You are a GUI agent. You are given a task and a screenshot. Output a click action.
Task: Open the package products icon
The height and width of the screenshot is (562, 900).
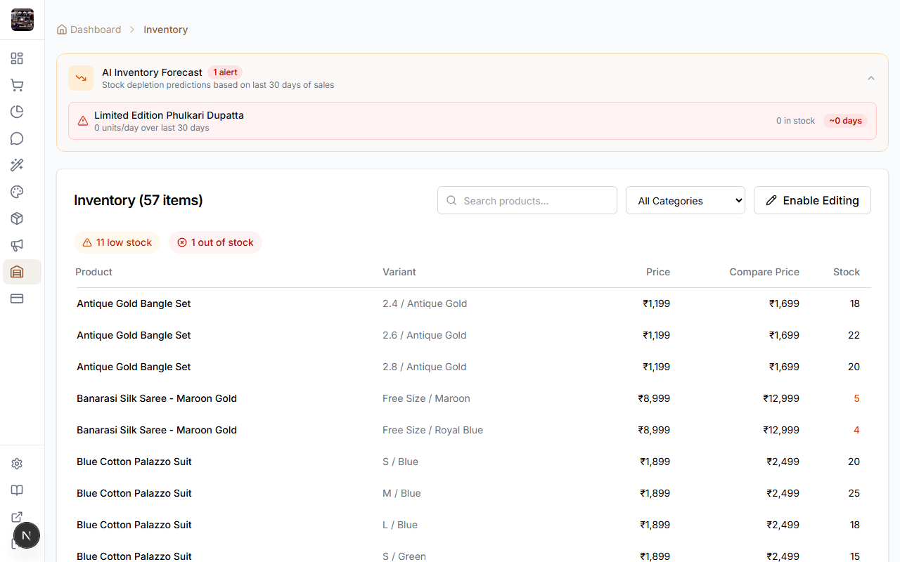17,218
